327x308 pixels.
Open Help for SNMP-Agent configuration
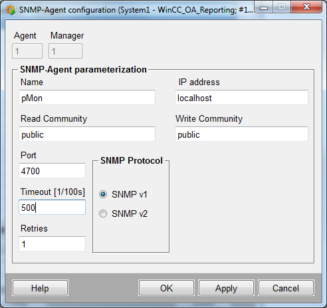tap(40, 288)
